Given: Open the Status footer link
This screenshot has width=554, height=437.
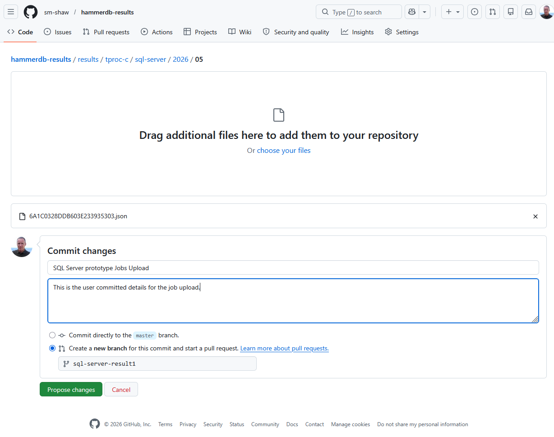Looking at the screenshot, I should coord(237,424).
